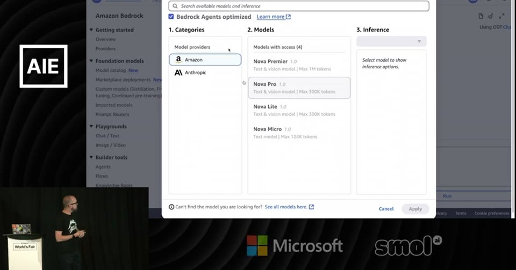Open Providers in the sidebar
This screenshot has width=516, height=270.
click(x=105, y=49)
